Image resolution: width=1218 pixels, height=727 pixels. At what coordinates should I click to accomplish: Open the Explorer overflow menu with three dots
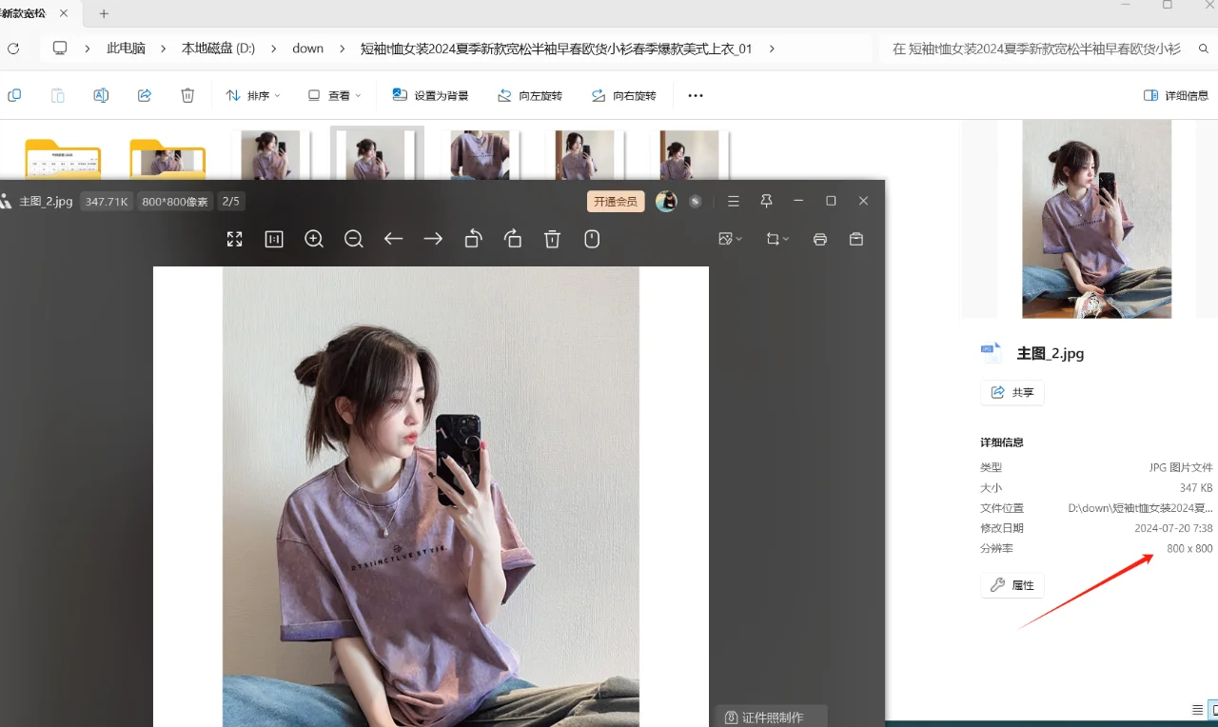695,94
